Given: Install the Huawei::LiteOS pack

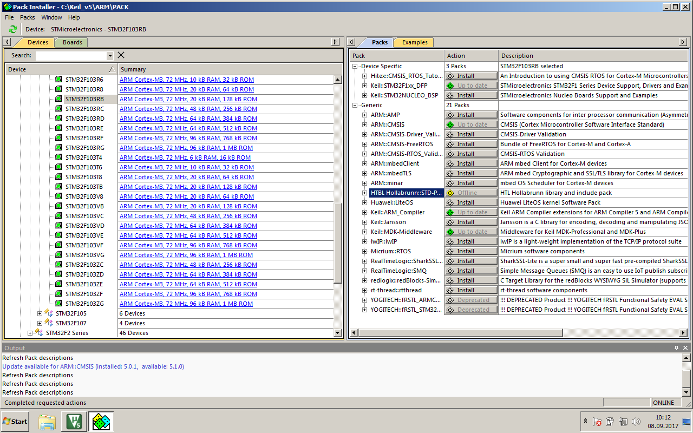Looking at the screenshot, I should click(471, 202).
